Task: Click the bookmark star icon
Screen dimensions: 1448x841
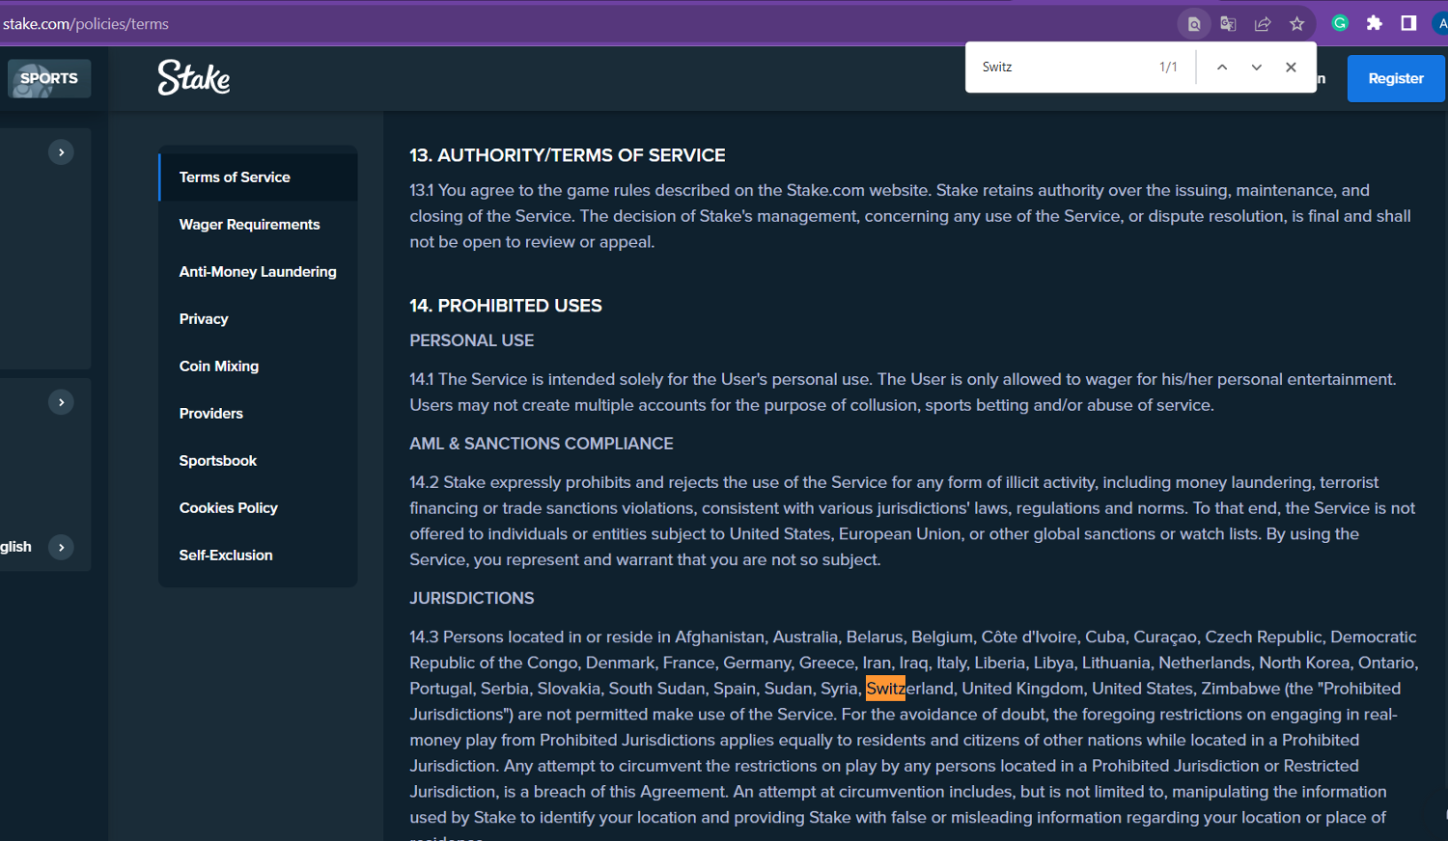Action: [x=1296, y=24]
